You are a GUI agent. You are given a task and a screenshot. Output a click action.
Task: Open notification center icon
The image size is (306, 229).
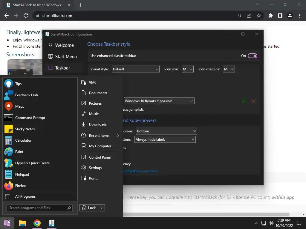click(x=299, y=223)
